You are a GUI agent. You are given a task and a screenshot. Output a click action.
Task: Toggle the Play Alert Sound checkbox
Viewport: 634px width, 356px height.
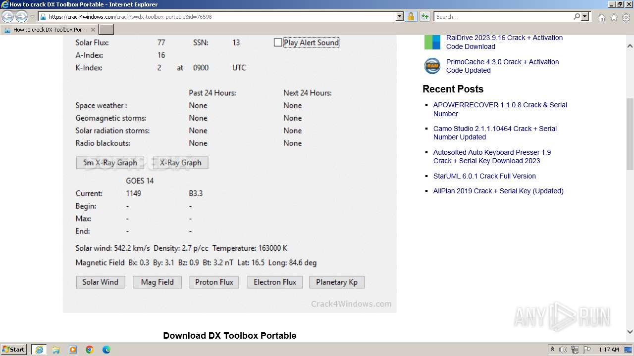pyautogui.click(x=278, y=43)
